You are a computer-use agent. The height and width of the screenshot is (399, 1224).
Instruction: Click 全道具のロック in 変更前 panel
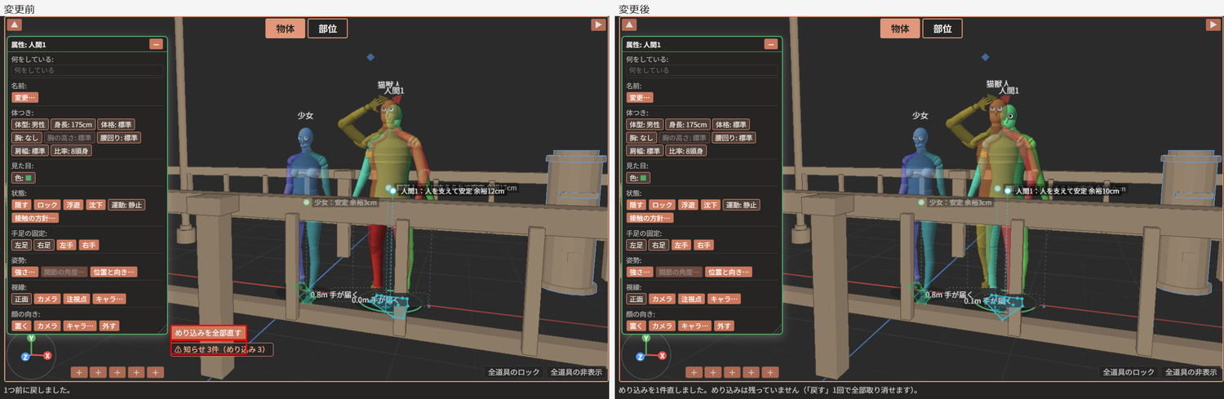tap(514, 372)
